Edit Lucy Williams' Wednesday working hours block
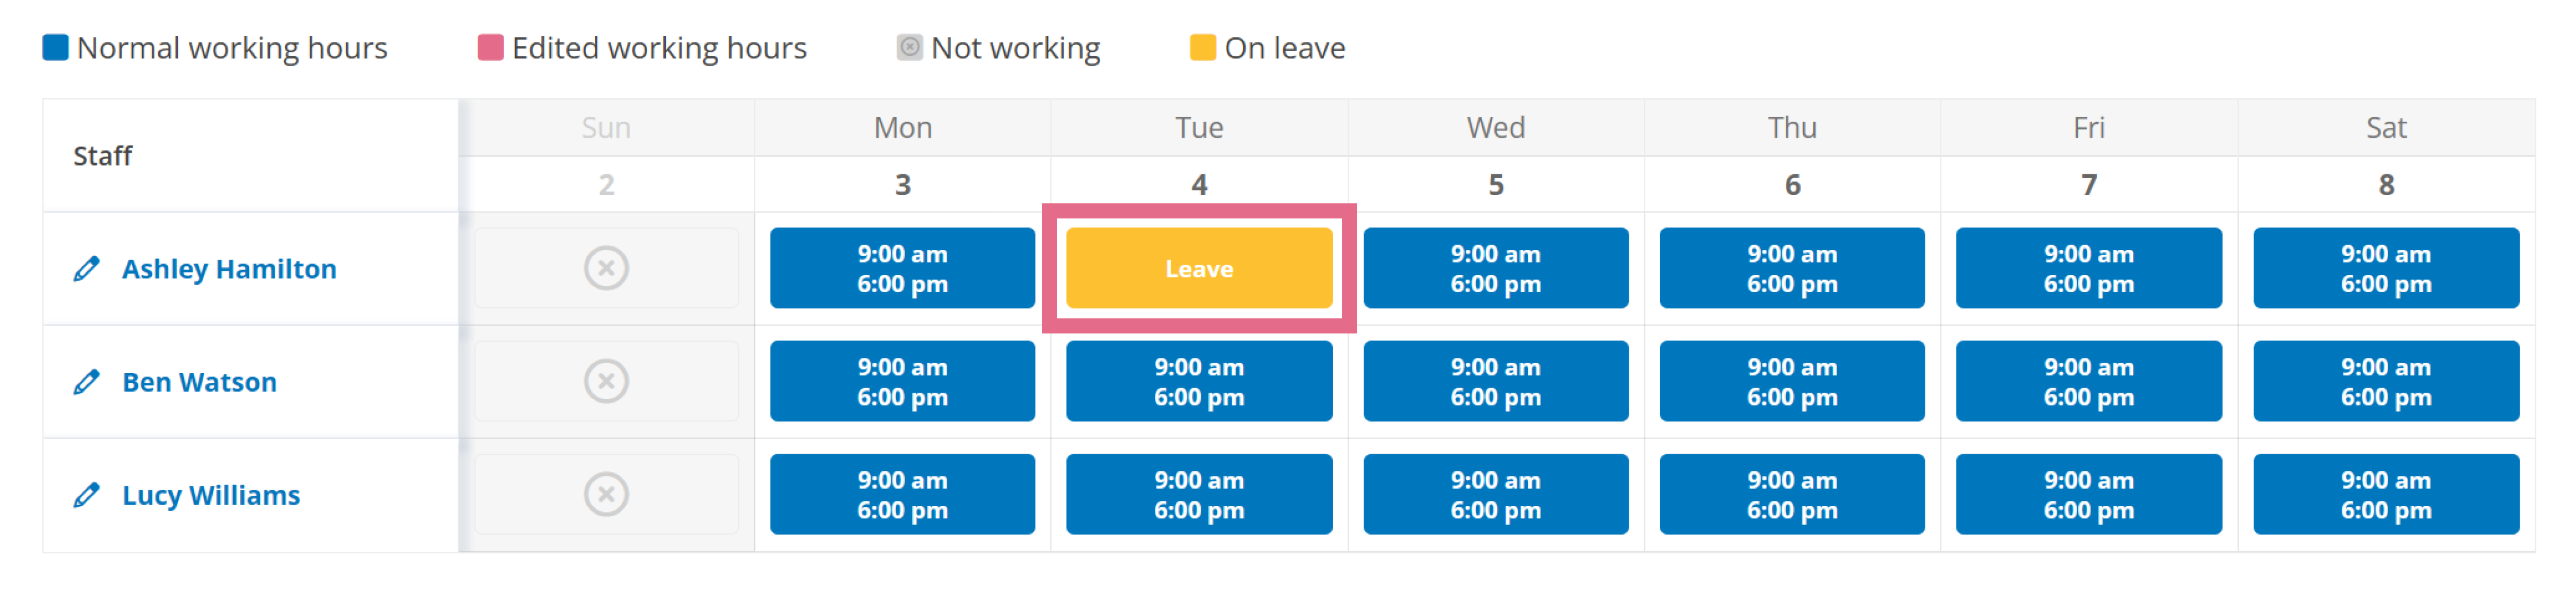Image resolution: width=2576 pixels, height=592 pixels. tap(1496, 494)
